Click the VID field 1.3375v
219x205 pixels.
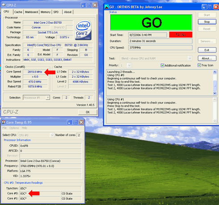51,176
